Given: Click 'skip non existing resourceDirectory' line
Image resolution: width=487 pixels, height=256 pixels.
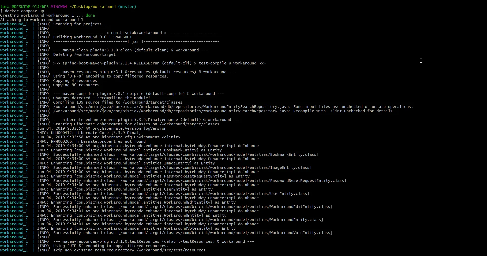Looking at the screenshot, I should [129, 250].
